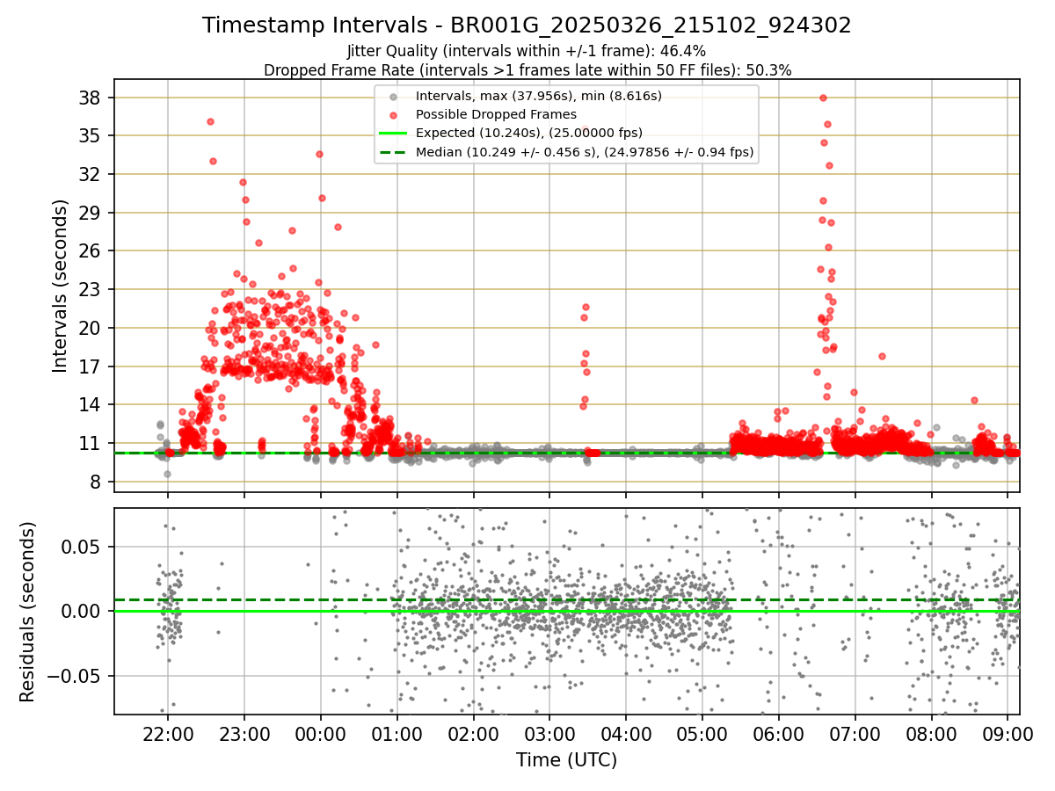The width and height of the screenshot is (1055, 791).
Task: Click the '01:00' x-axis tick label
Action: point(397,734)
